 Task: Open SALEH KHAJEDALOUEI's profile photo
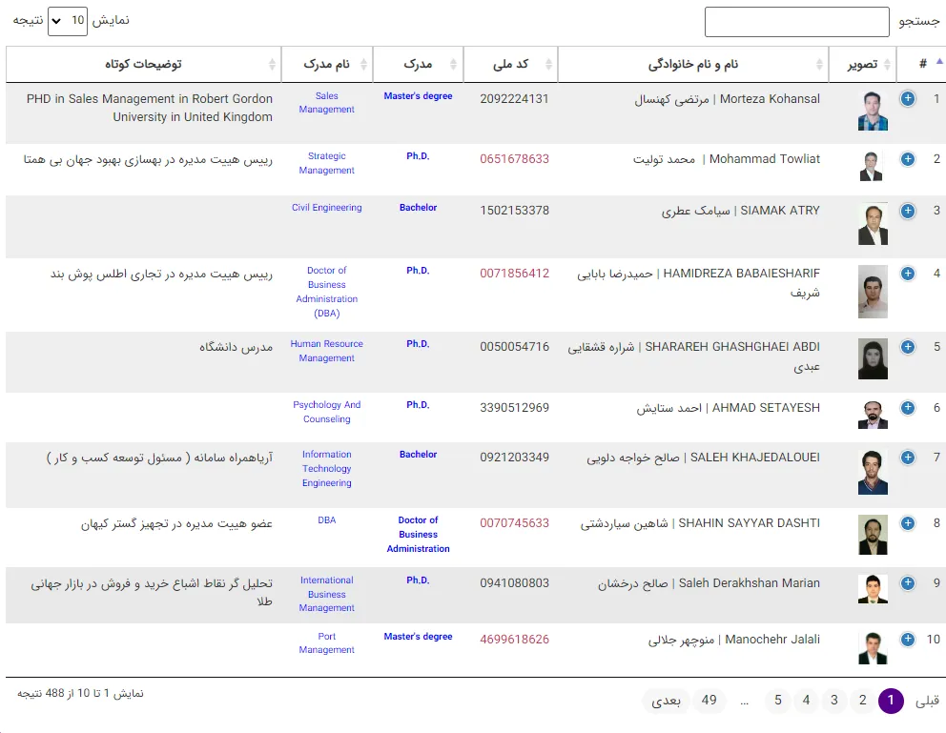tap(873, 473)
